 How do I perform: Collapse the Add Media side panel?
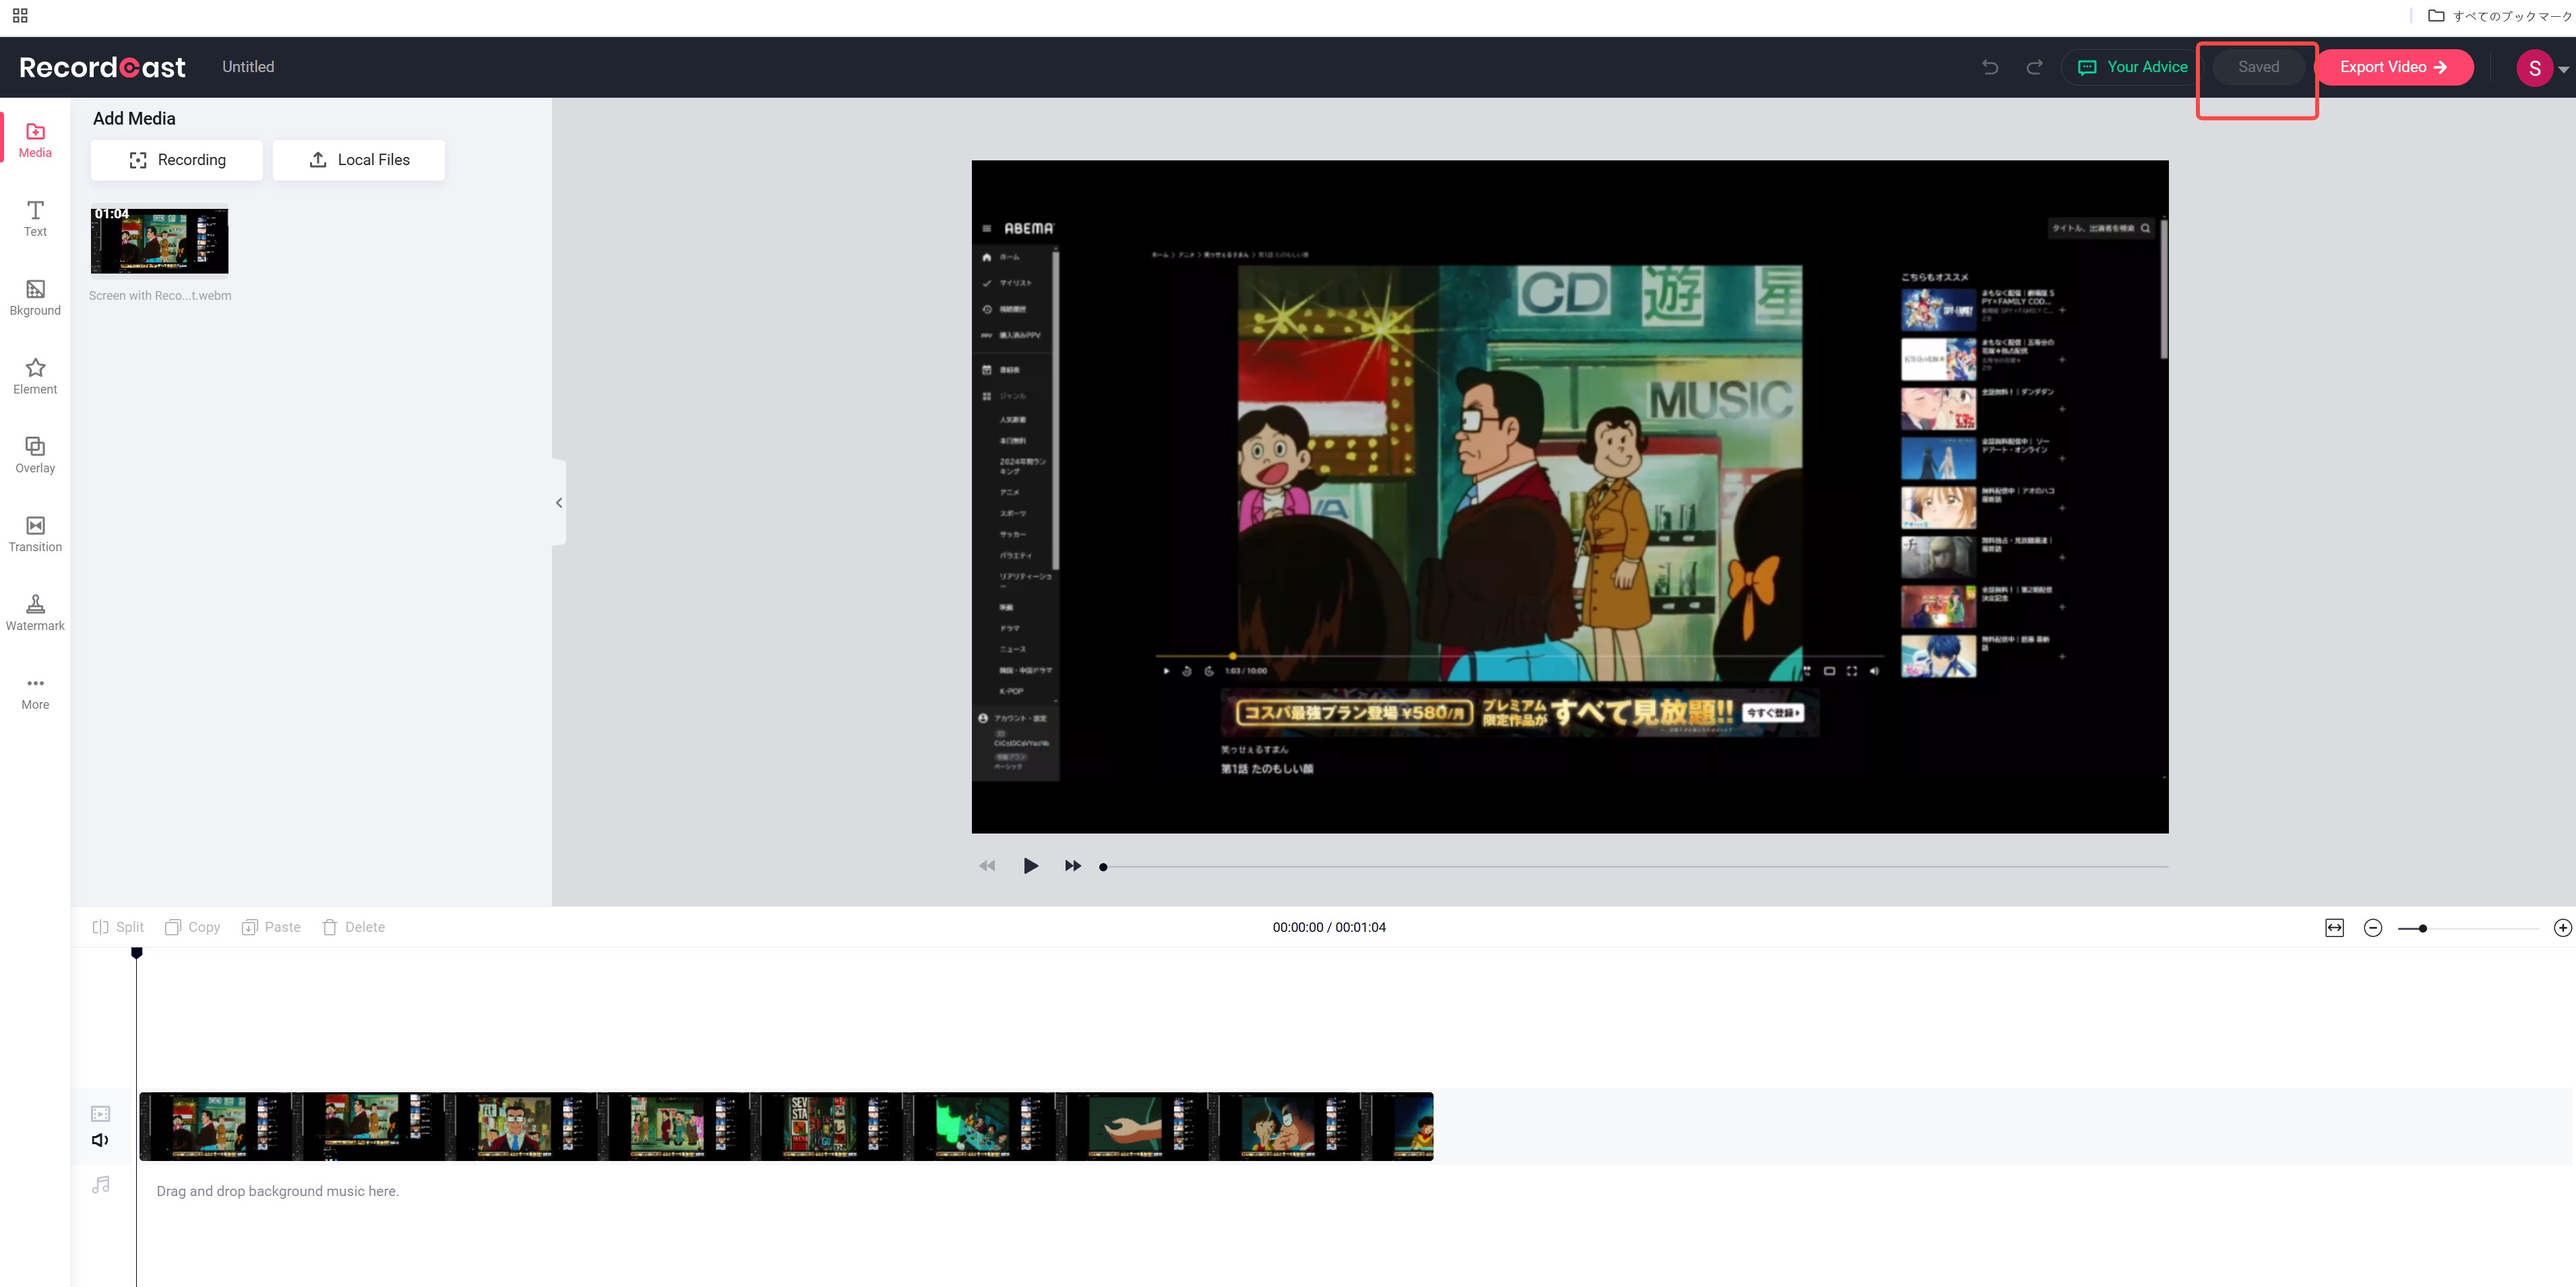coord(559,503)
